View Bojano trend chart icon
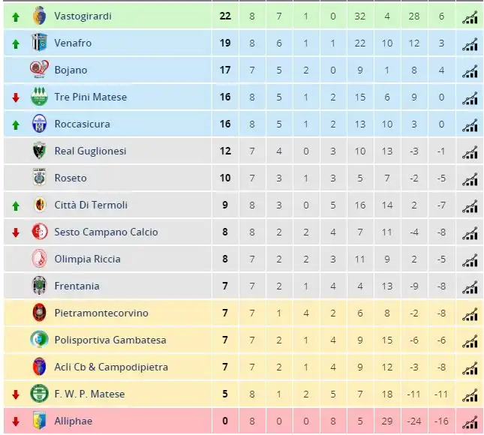This screenshot has width=484, height=435. (x=470, y=71)
